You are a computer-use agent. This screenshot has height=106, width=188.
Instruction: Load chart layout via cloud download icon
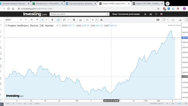(x=173, y=20)
